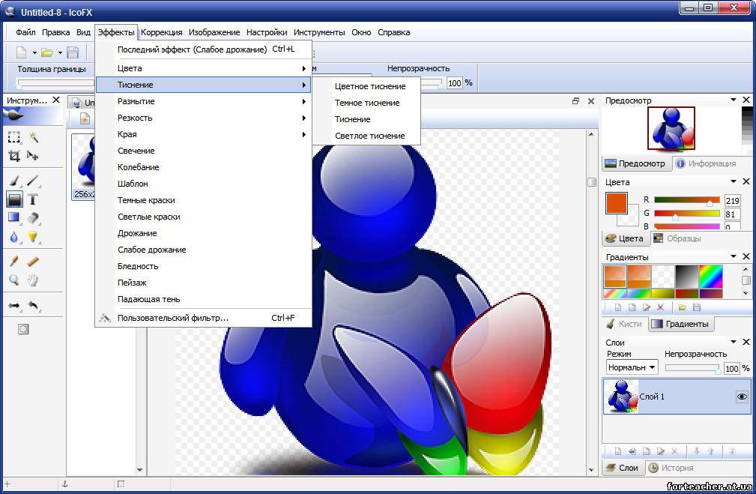756x494 pixels.
Task: Switch to Образцы tab
Action: pyautogui.click(x=677, y=238)
